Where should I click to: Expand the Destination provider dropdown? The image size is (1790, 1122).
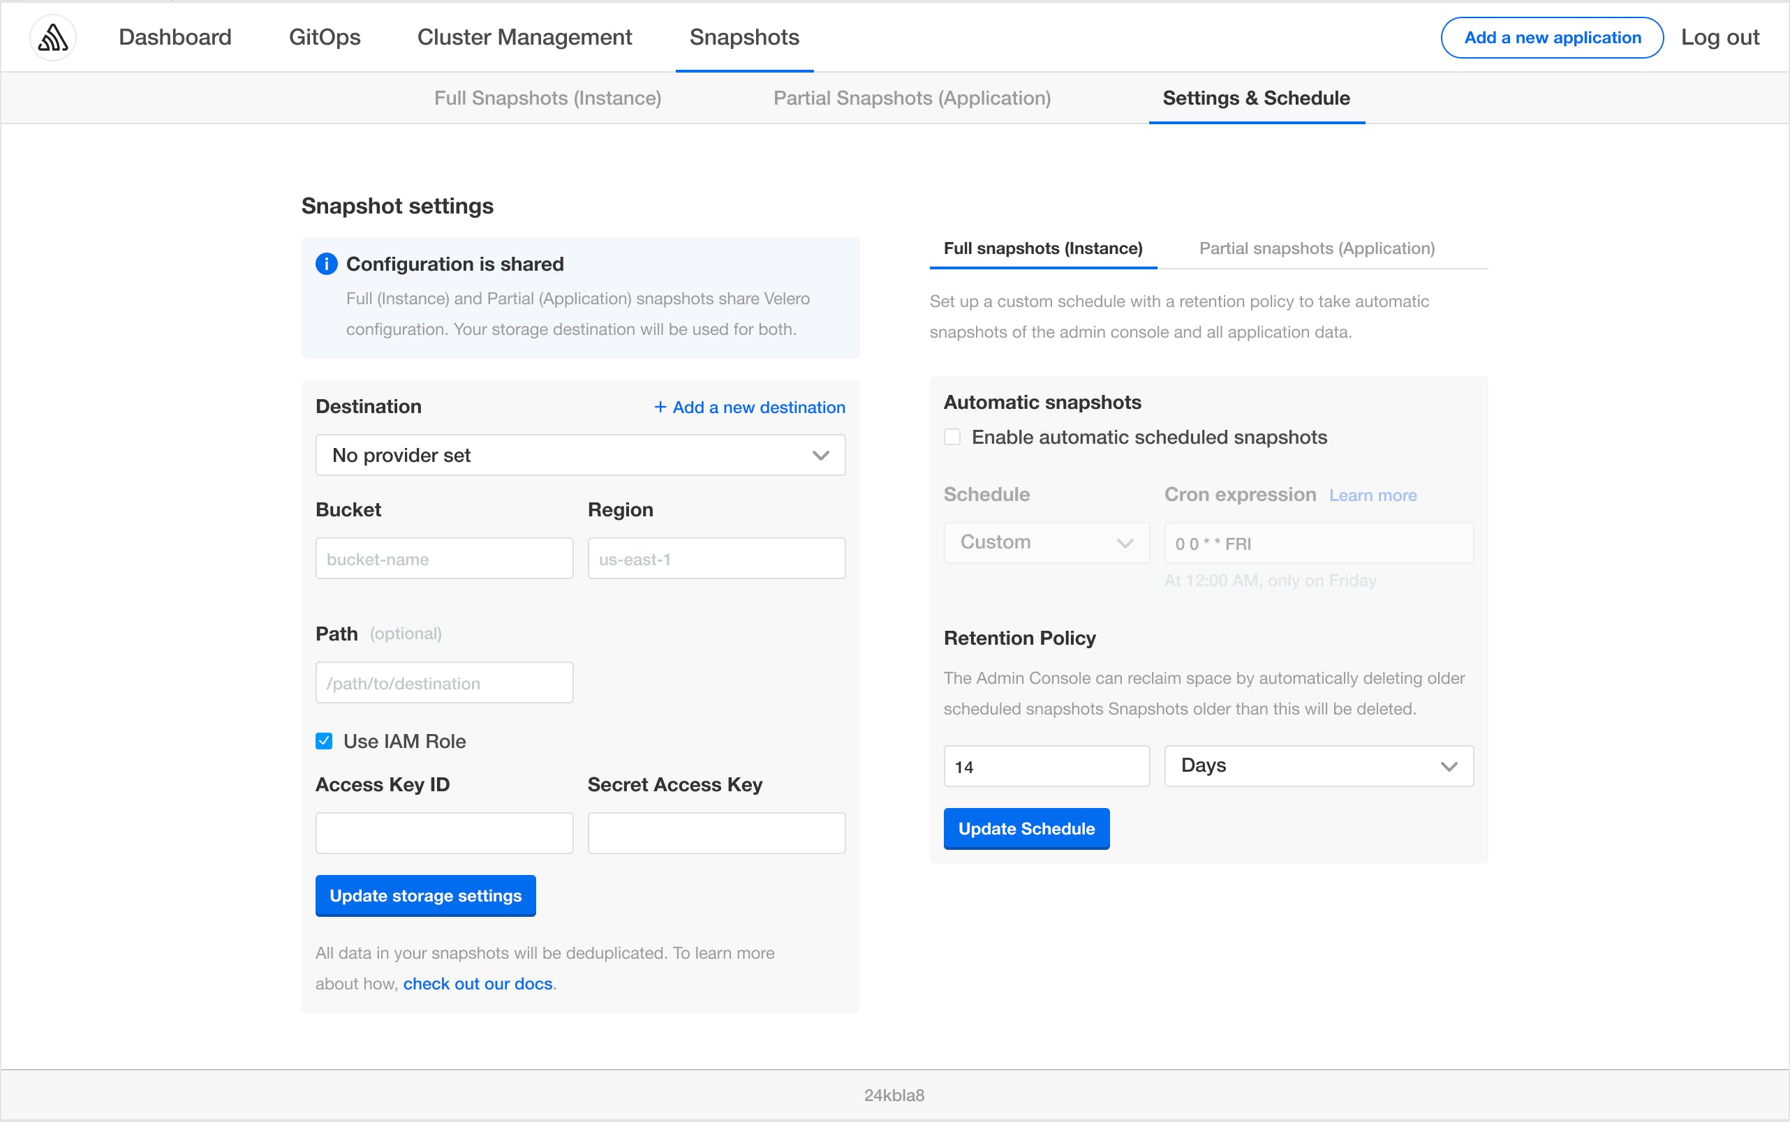[581, 455]
